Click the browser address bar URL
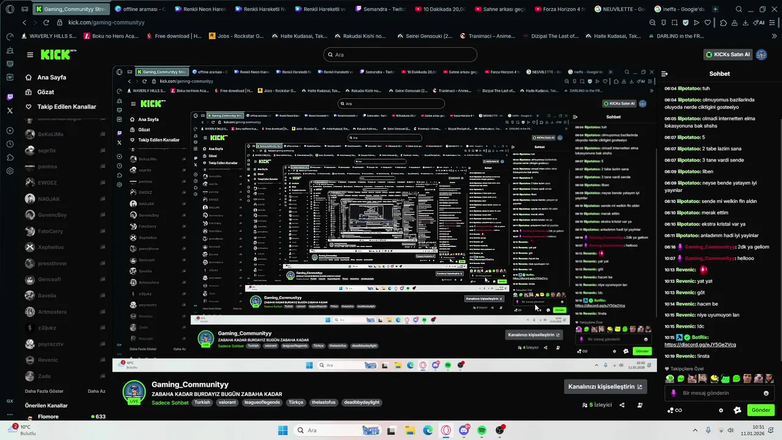Image resolution: width=782 pixels, height=440 pixels. [x=106, y=23]
